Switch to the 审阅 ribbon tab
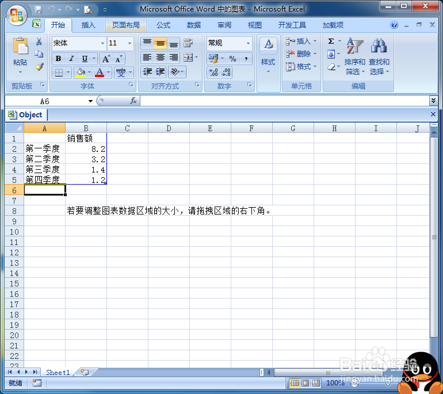 coord(224,25)
